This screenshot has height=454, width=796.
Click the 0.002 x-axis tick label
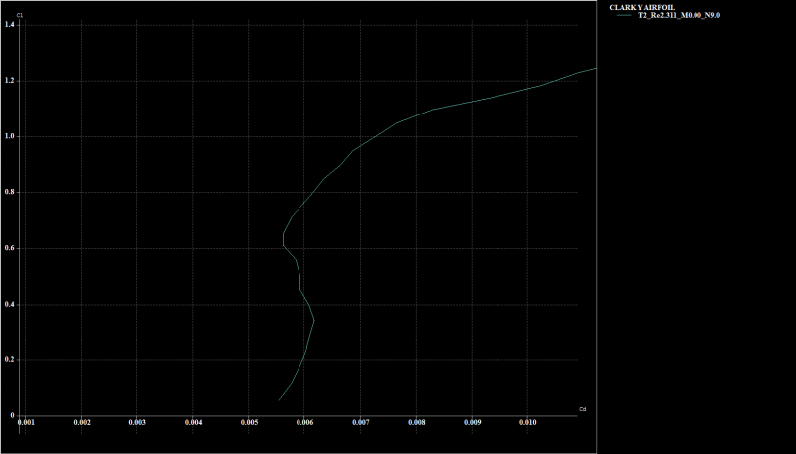point(82,423)
